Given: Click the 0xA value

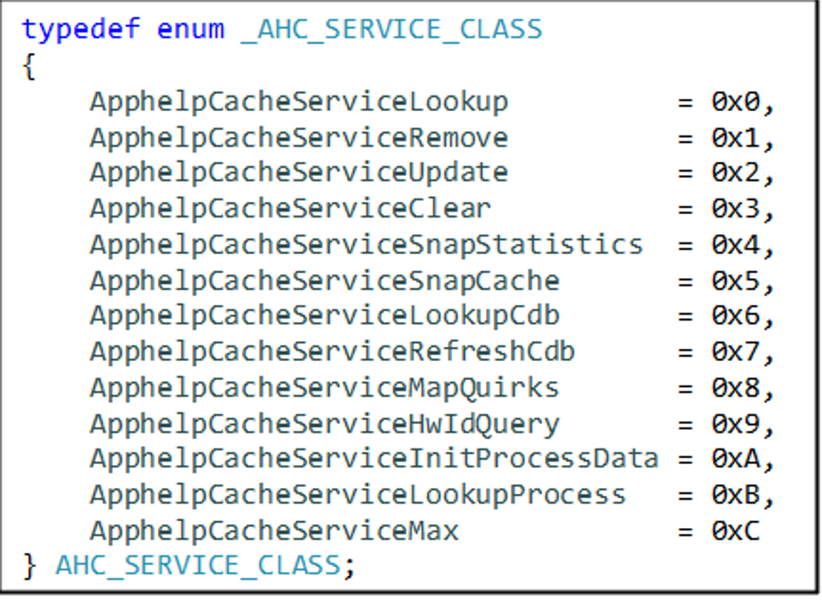Looking at the screenshot, I should pyautogui.click(x=736, y=460).
